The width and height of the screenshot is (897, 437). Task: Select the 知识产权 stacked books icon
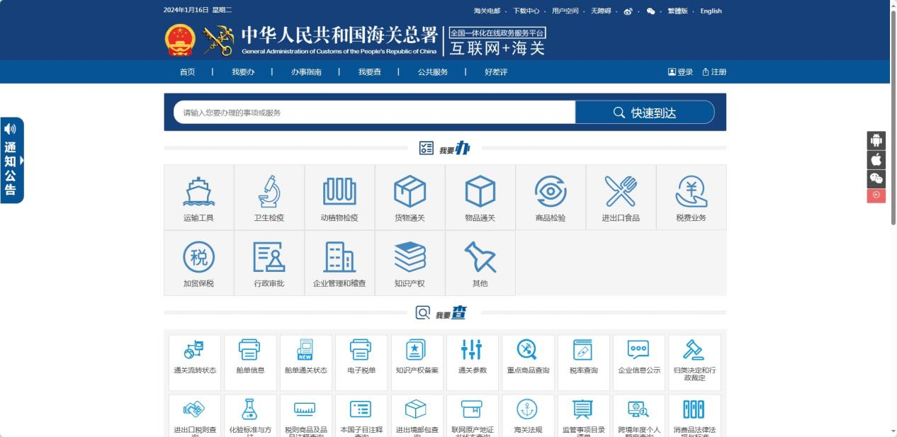(410, 257)
